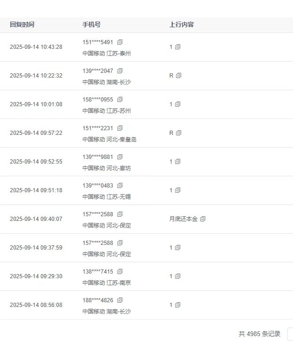Copy phone number 139****0483
Viewport: 293px width, 345px height.
click(120, 185)
